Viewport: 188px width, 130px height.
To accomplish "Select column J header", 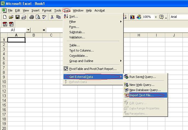I will 174,35.
